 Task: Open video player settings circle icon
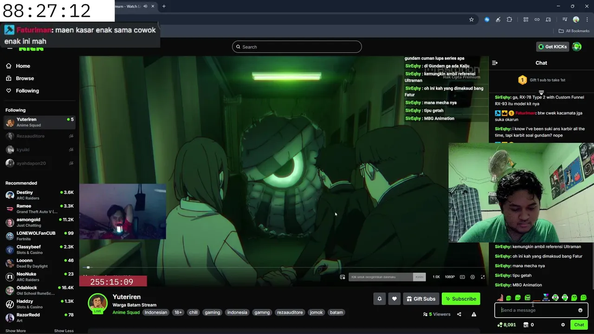(472, 277)
